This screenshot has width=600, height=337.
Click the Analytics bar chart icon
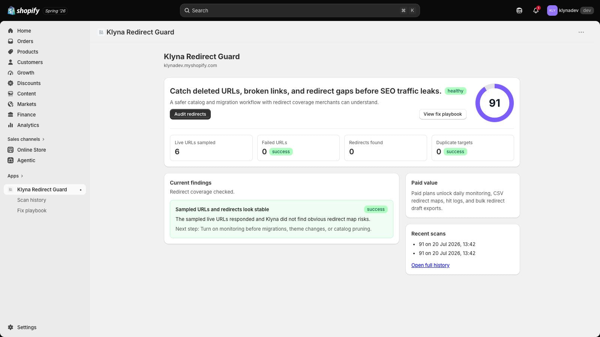pyautogui.click(x=10, y=125)
